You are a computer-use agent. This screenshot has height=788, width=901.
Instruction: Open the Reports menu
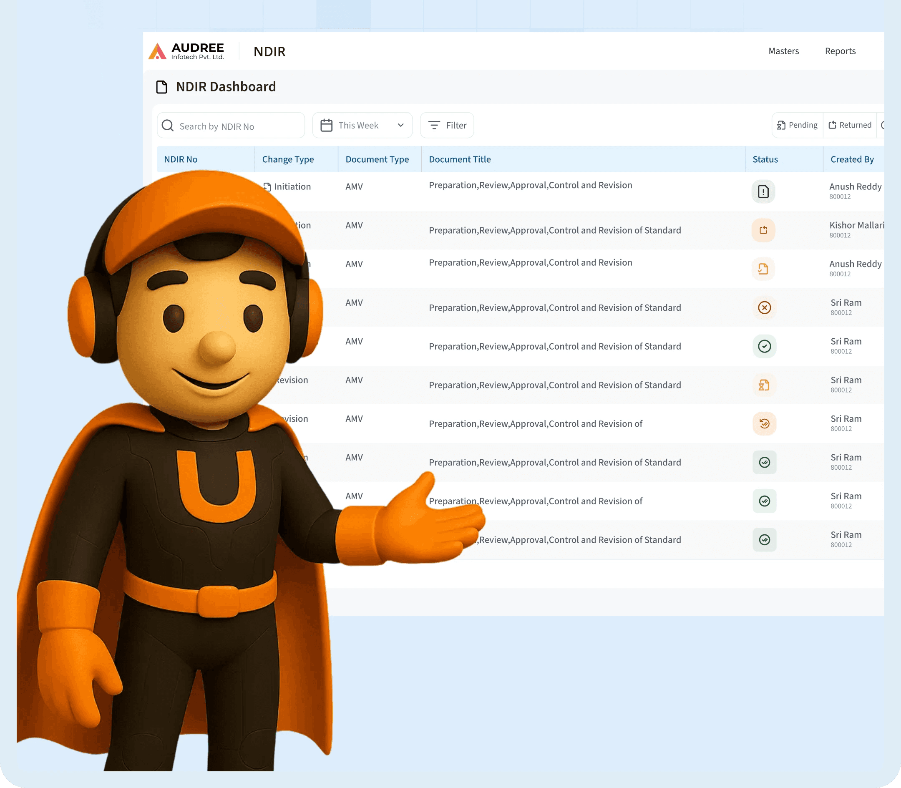[841, 51]
